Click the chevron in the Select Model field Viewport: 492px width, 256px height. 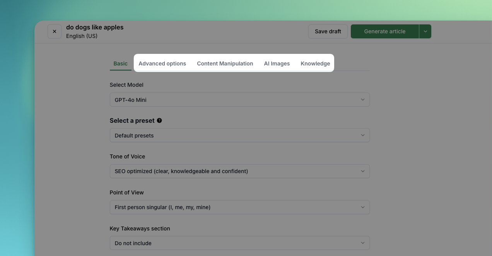coord(362,100)
